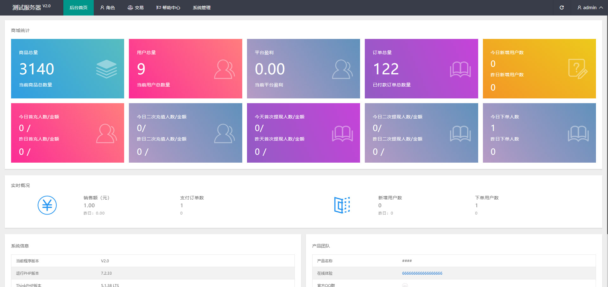This screenshot has height=287, width=608.
Task: Click the users icon on 平台盈利 card
Action: tap(342, 69)
